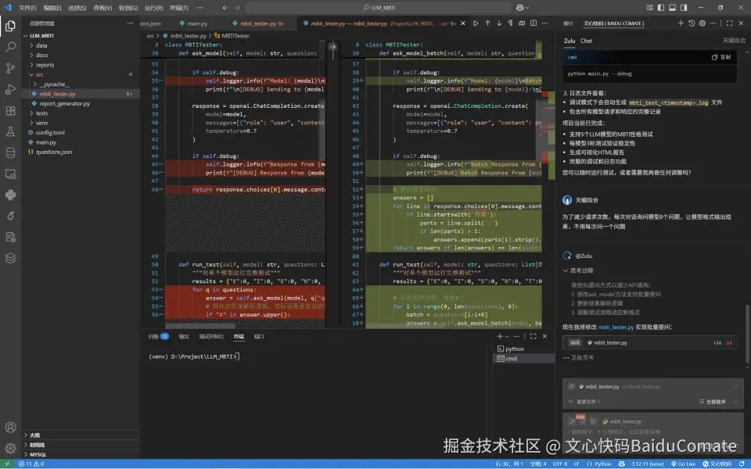Open chat history in Comate panel
Screen dimensions: 751x469
point(692,23)
